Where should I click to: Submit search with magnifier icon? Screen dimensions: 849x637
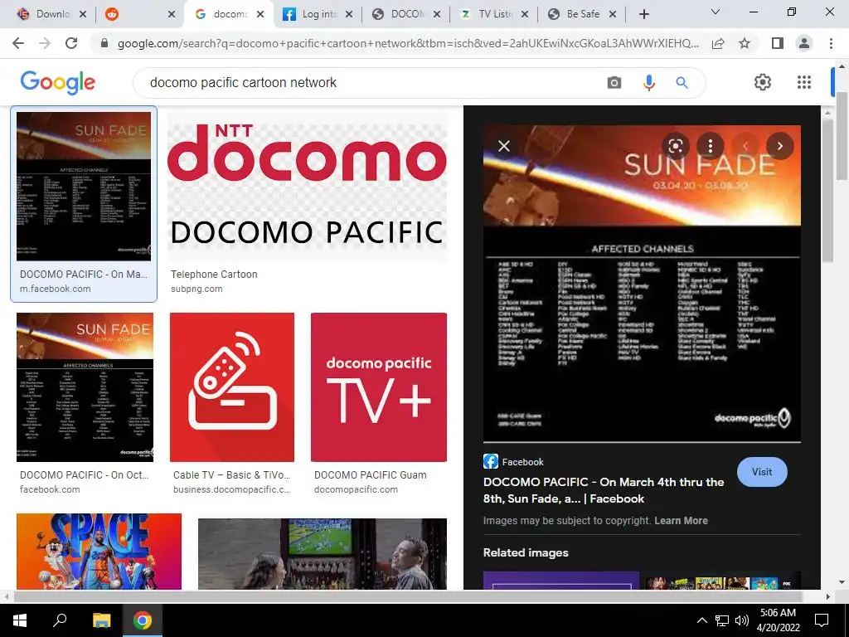(682, 82)
